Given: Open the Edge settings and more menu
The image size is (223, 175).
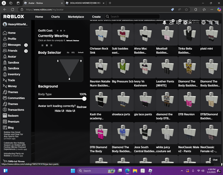Looking at the screenshot, I should pyautogui.click(x=212, y=9).
